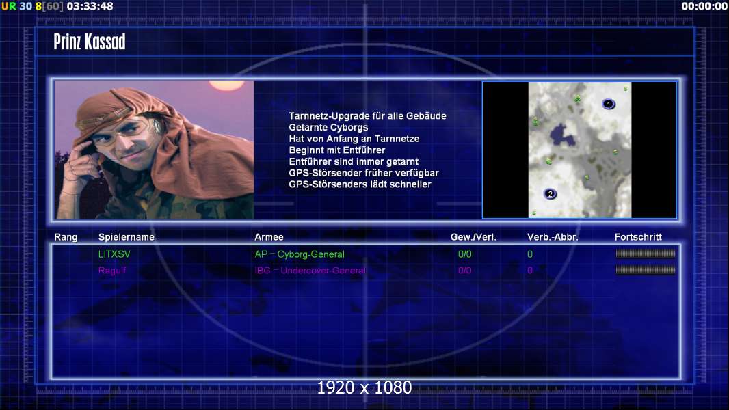Click start position marker 2 on minimap
This screenshot has height=410, width=729.
click(550, 193)
